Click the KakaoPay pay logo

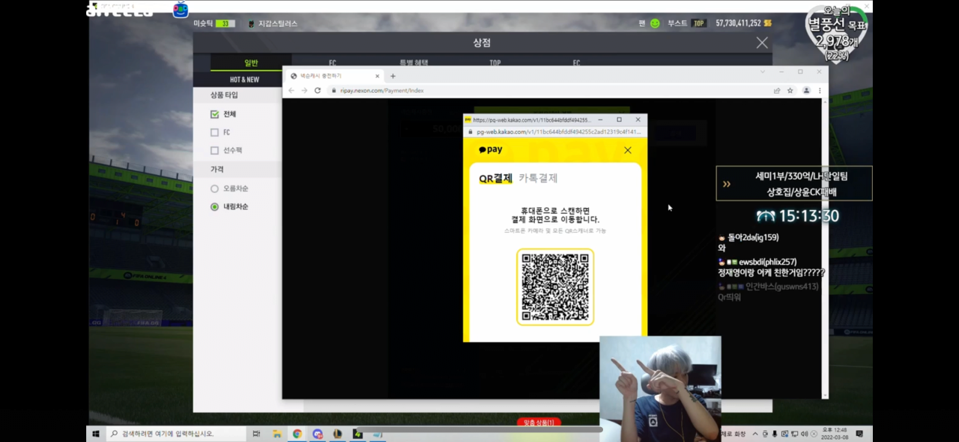[x=491, y=150]
